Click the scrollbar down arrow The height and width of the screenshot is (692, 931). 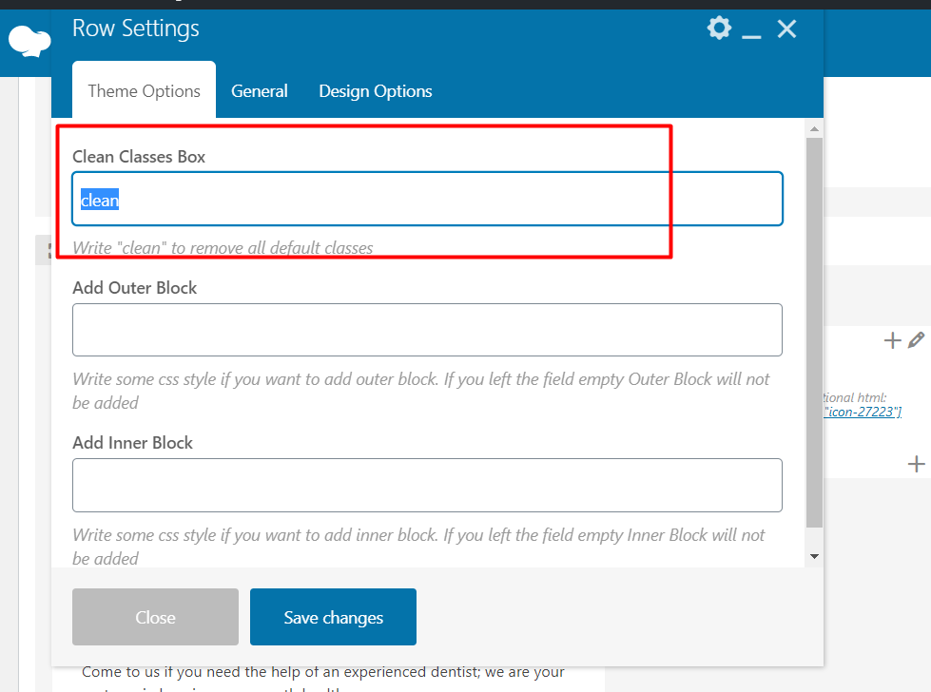click(814, 556)
